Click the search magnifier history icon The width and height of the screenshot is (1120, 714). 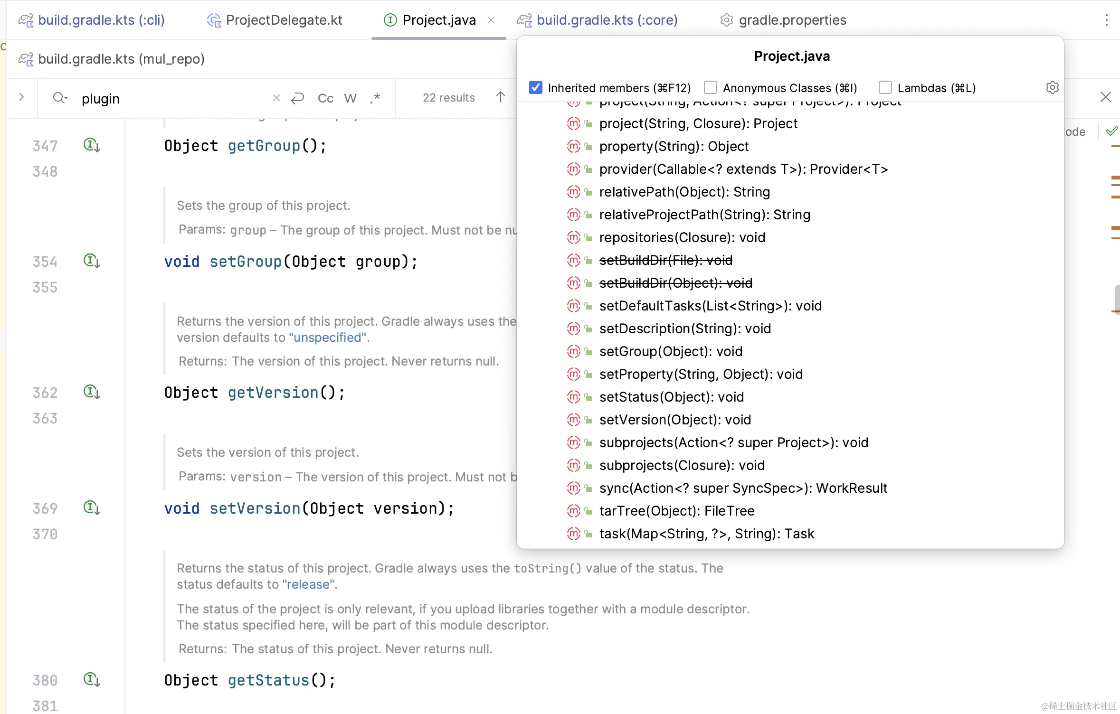[x=60, y=98]
